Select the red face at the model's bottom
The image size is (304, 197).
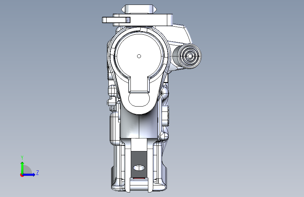(139, 178)
